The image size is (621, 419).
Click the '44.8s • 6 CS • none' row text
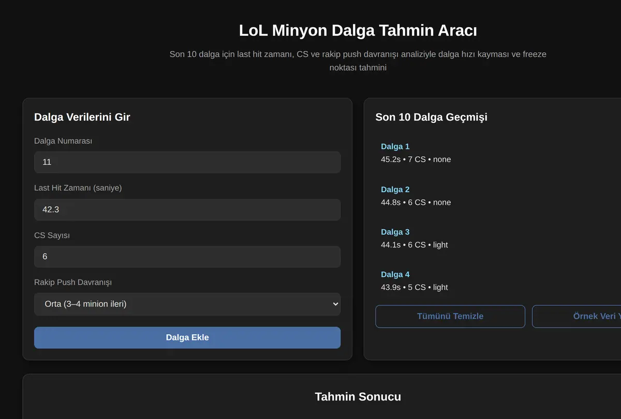click(416, 203)
